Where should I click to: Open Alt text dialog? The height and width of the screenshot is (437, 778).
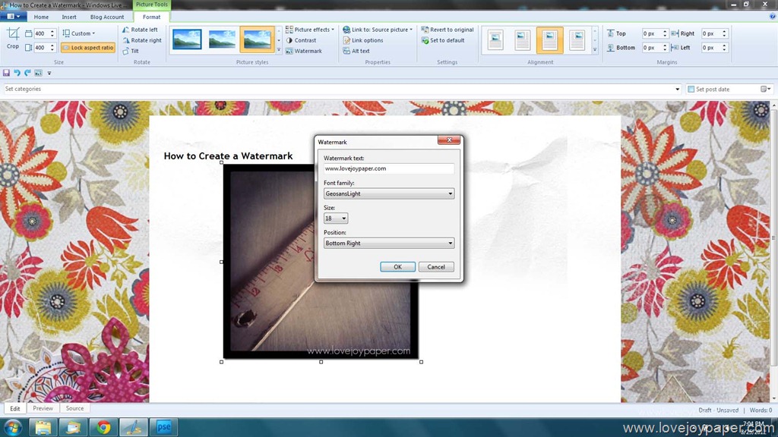(356, 51)
